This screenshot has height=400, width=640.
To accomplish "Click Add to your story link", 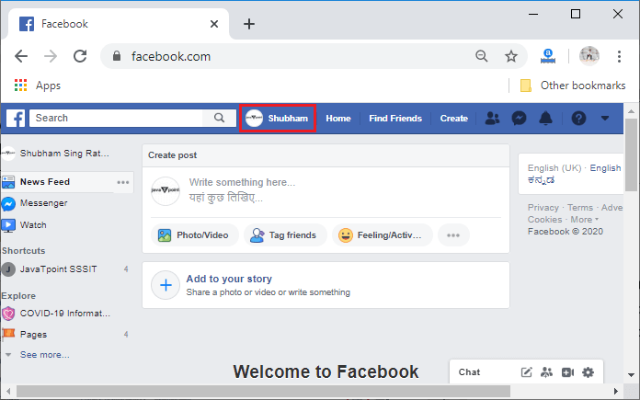I will tap(229, 279).
